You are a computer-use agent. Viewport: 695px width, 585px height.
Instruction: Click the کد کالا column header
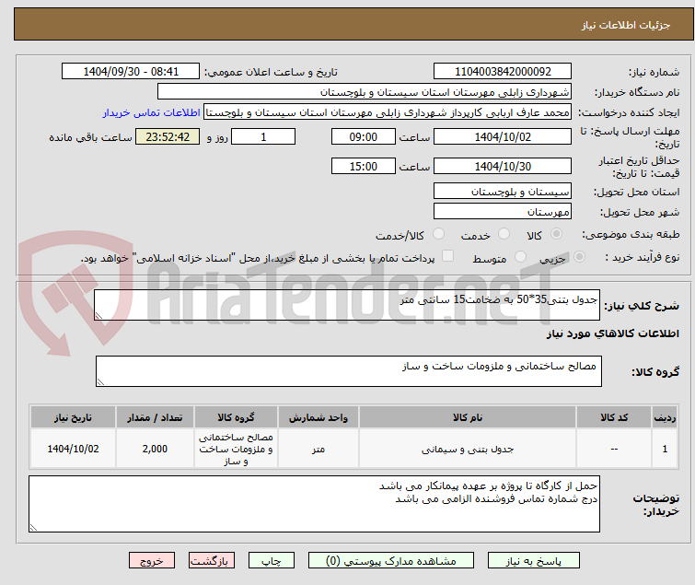(614, 417)
